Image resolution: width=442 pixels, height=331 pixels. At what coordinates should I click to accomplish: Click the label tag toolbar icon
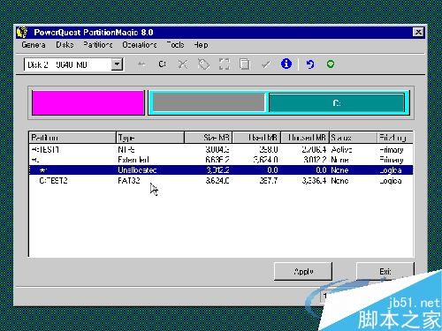[x=203, y=64]
